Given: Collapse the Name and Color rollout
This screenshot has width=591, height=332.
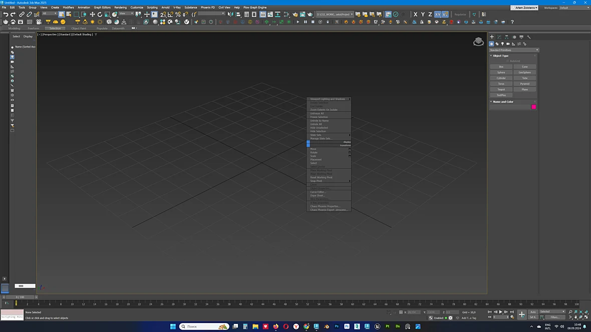Looking at the screenshot, I should point(503,101).
